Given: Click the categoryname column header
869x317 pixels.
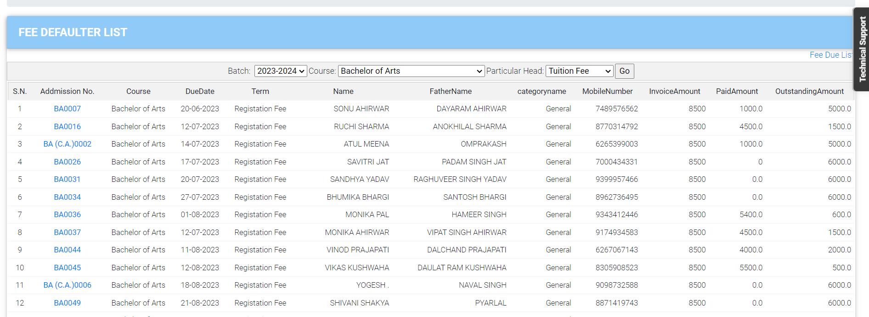Looking at the screenshot, I should coord(542,91).
